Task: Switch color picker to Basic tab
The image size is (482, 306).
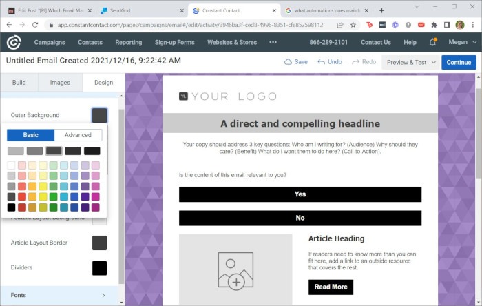Action: coord(30,134)
